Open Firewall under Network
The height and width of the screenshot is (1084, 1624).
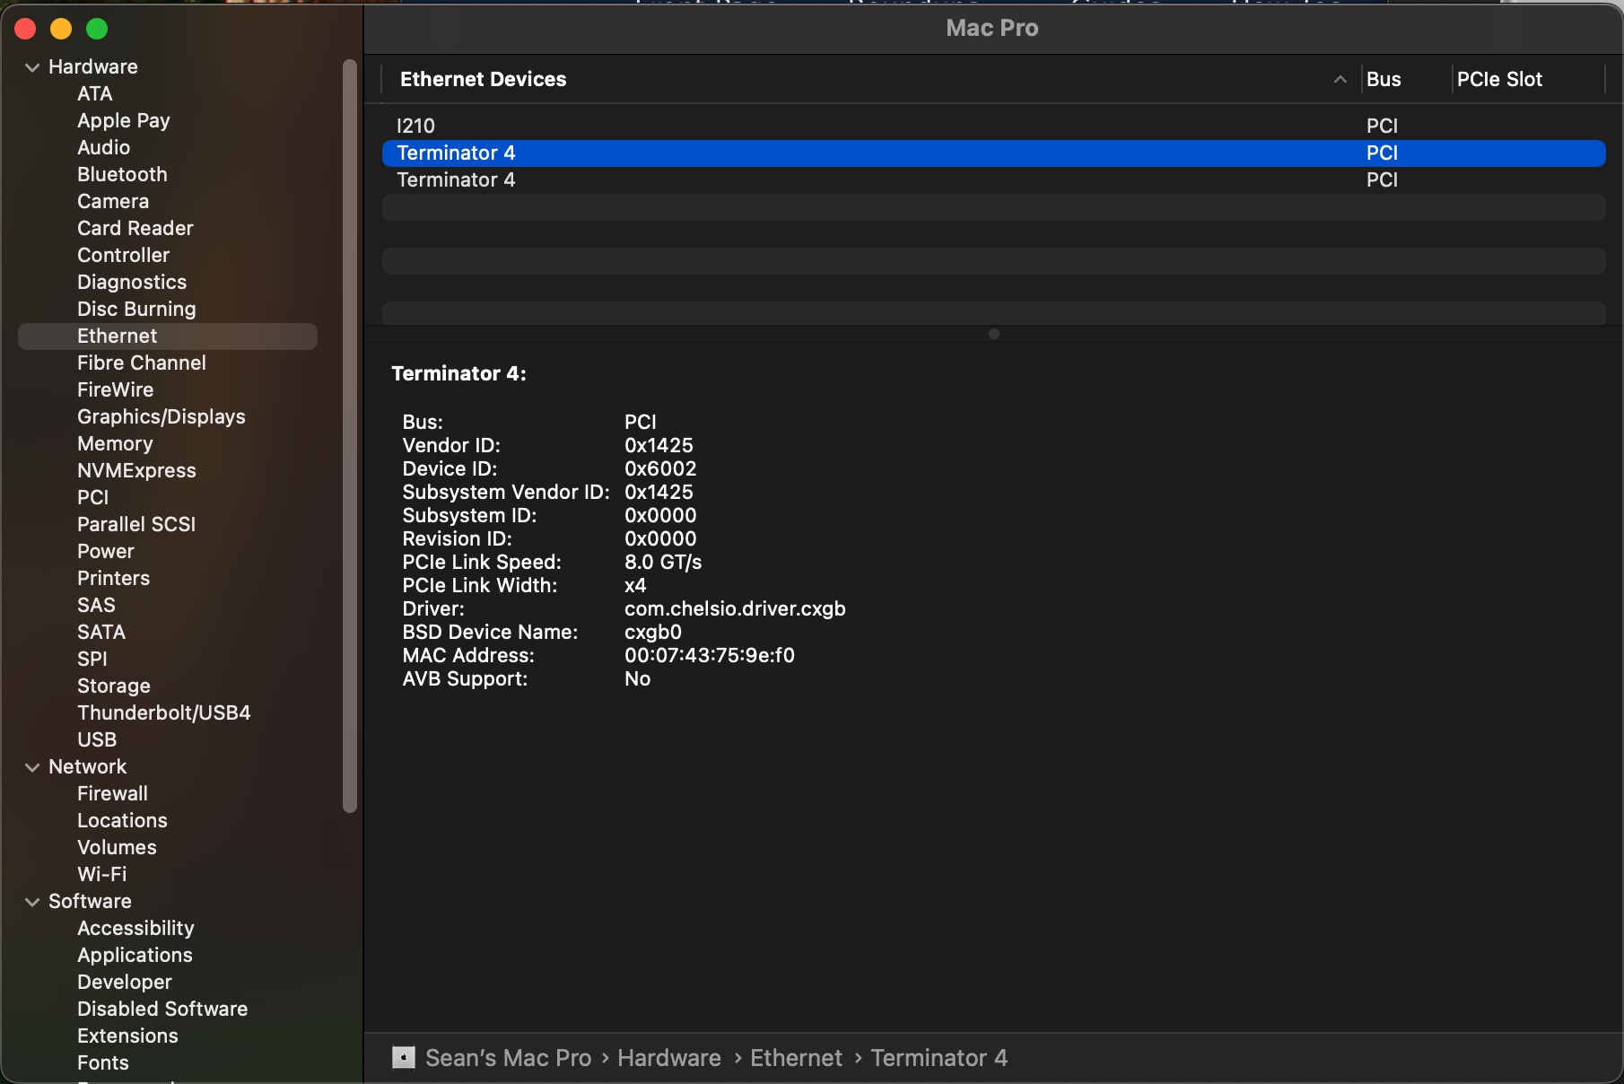112,794
